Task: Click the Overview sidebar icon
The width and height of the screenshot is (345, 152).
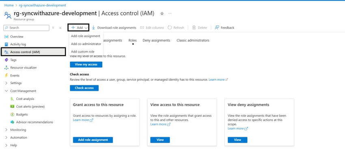Action: (6, 36)
